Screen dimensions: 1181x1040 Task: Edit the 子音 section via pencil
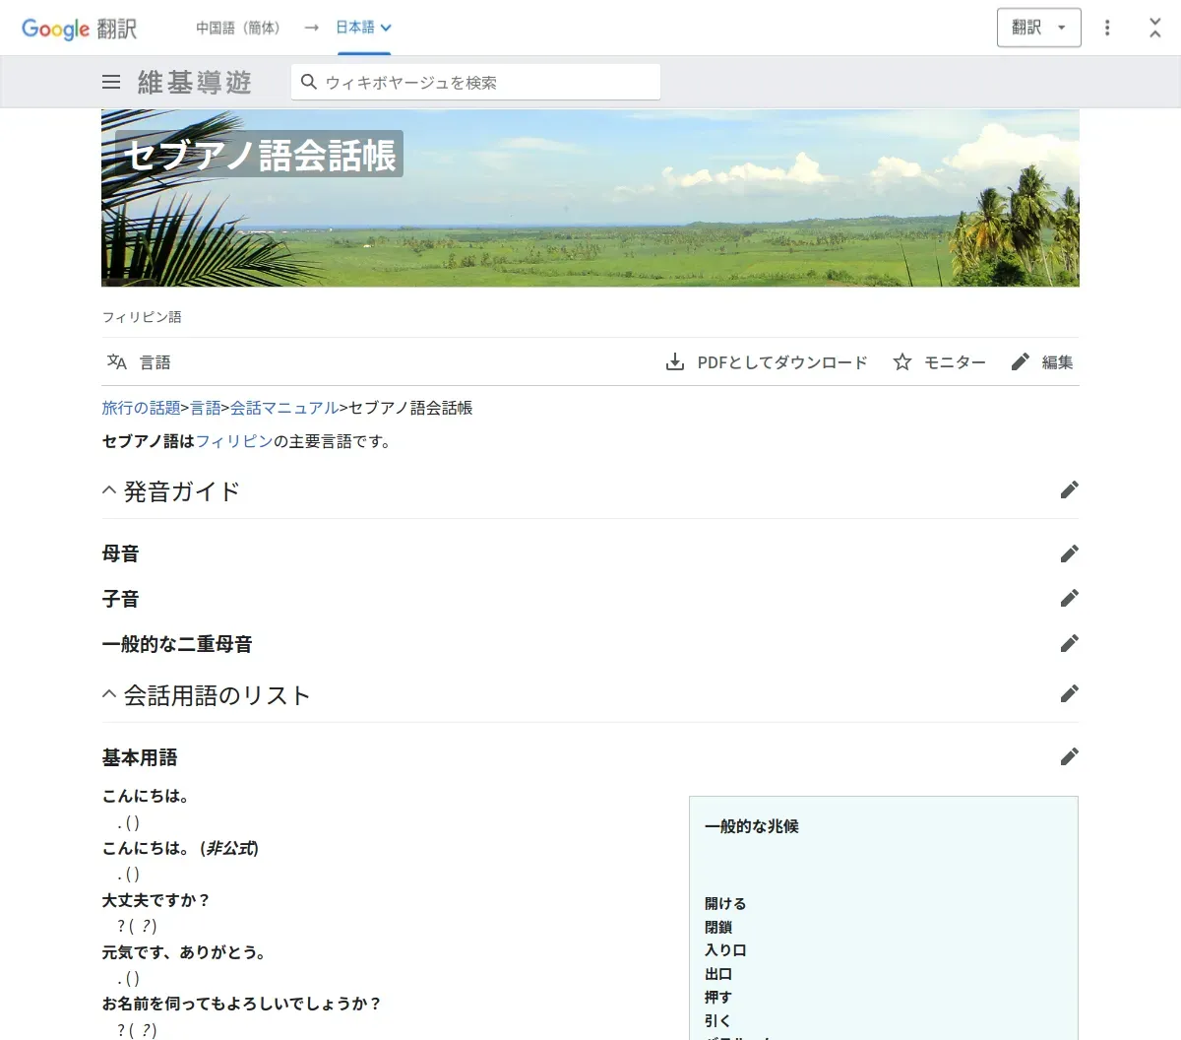tap(1070, 598)
